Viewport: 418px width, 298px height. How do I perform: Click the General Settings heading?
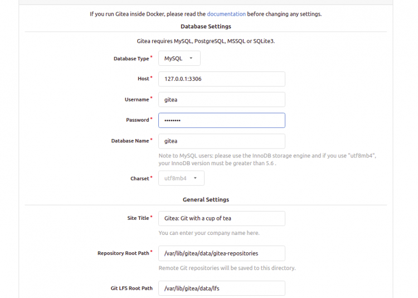click(x=206, y=199)
